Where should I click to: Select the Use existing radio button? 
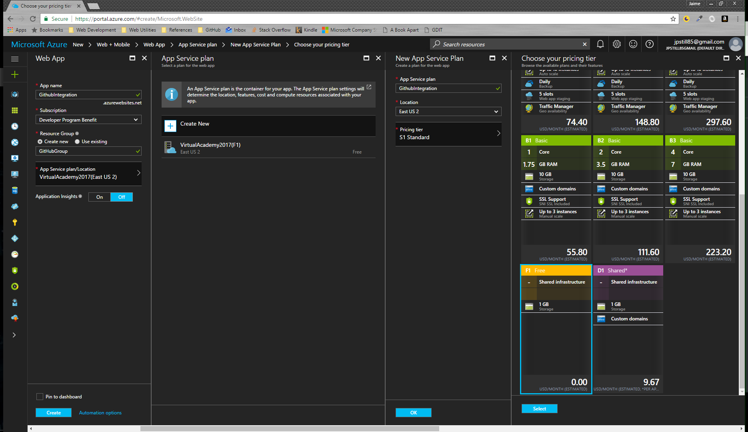77,142
